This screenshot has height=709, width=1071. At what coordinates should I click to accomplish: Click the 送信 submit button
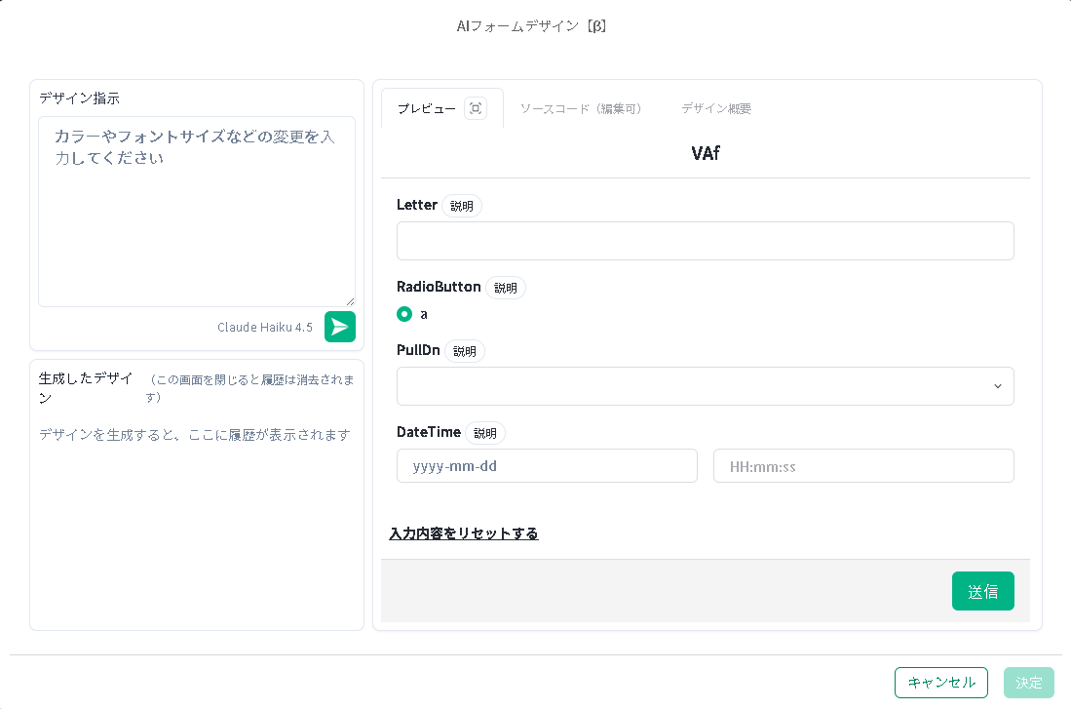coord(983,591)
